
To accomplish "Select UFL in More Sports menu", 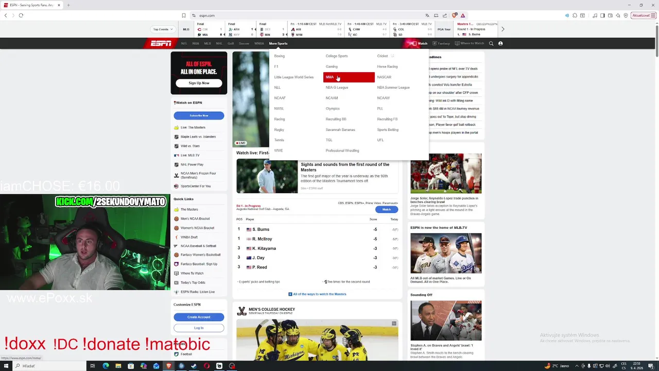I will click(380, 140).
